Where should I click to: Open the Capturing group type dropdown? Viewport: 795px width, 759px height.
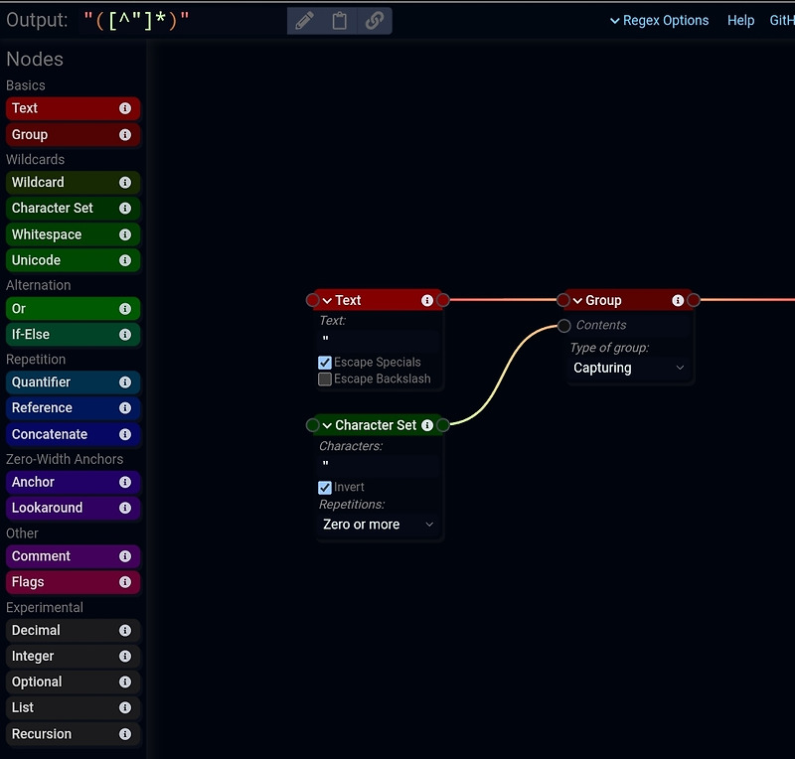[x=629, y=368]
